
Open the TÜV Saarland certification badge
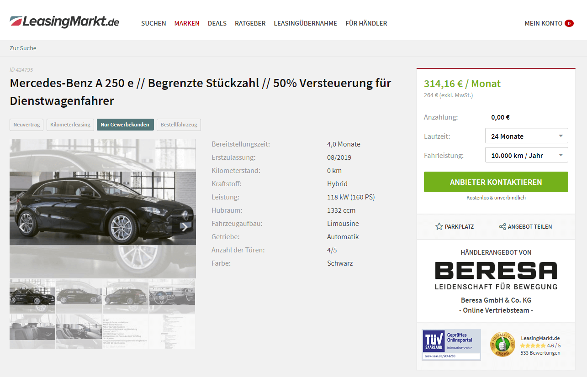point(451,345)
